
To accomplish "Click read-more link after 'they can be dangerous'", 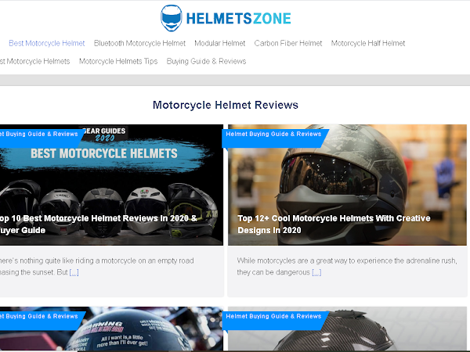I will [x=316, y=272].
